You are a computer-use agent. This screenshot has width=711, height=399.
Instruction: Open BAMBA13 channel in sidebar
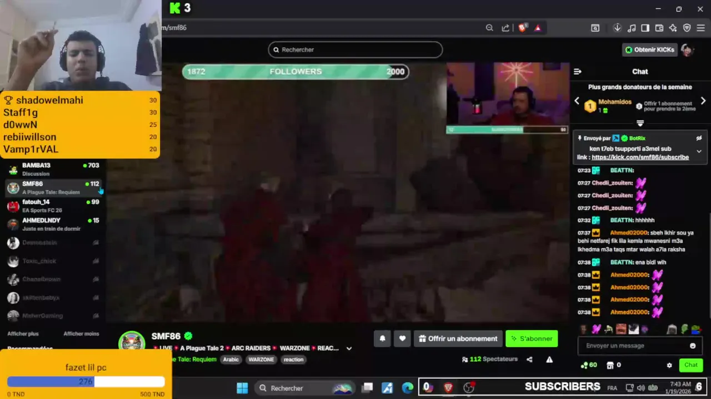pyautogui.click(x=53, y=169)
